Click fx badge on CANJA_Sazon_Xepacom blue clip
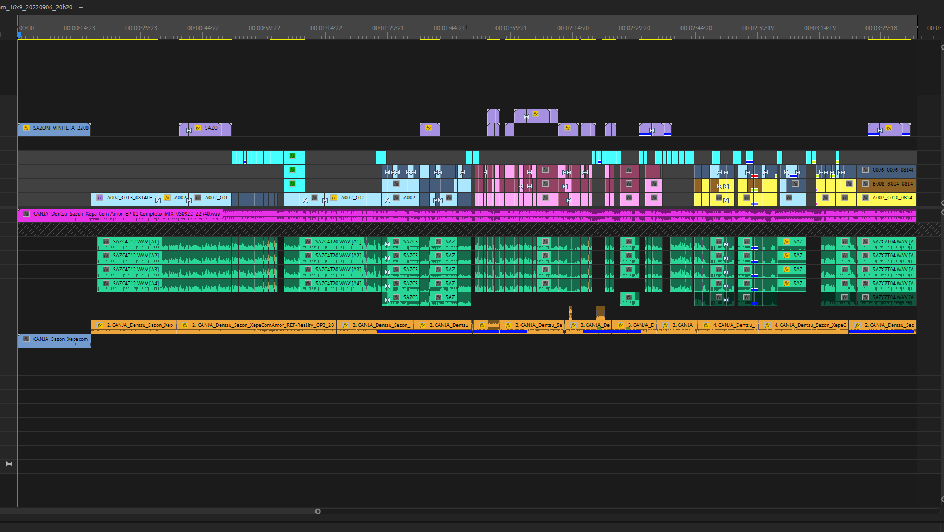Screen dimensions: 944x532 coord(26,339)
